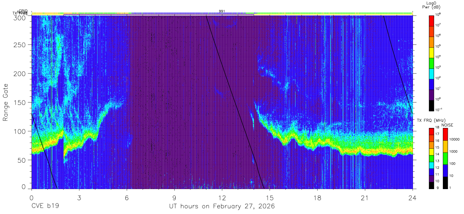464x214 pixels.
Task: Click the 'Lag0 Pwr (dB)' color bar title
Action: pyautogui.click(x=432, y=5)
